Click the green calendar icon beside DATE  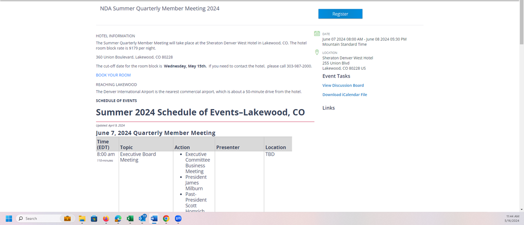tap(317, 34)
